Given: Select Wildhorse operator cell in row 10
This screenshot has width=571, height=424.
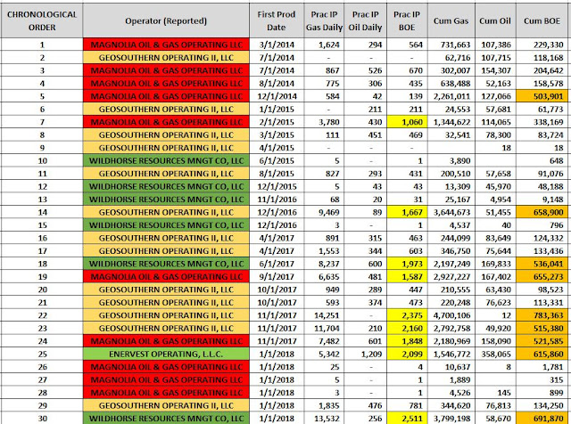Looking at the screenshot, I should tap(166, 160).
